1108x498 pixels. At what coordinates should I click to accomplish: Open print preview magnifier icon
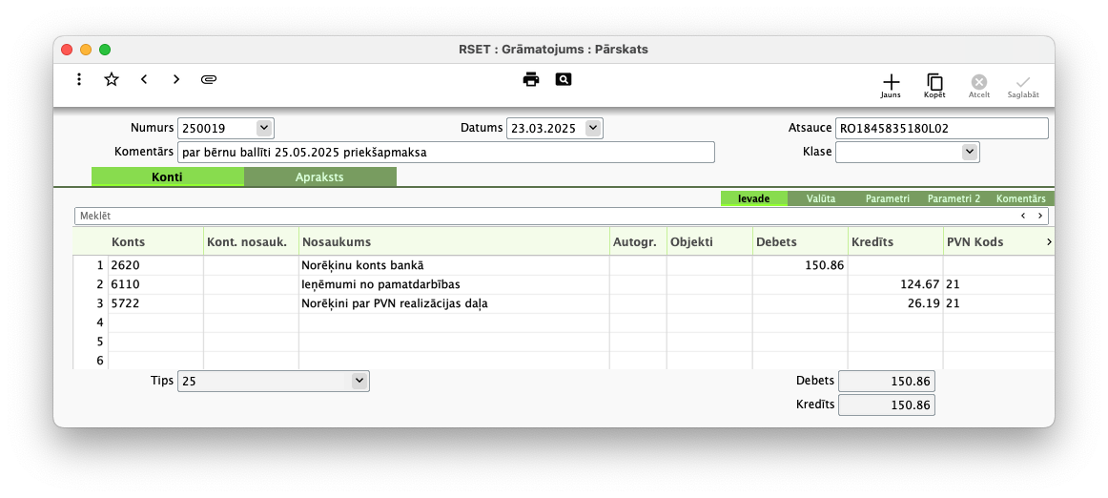click(564, 79)
